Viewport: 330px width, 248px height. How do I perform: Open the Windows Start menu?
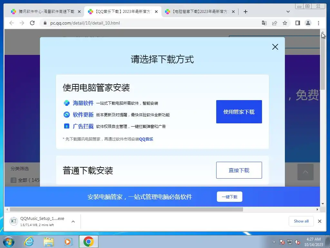coord(8,242)
